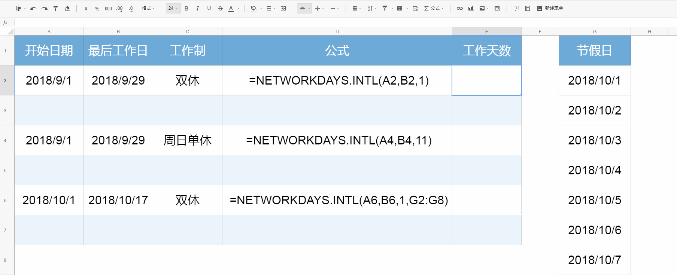The height and width of the screenshot is (275, 677).
Task: Open the font size 24 dropdown
Action: pyautogui.click(x=173, y=8)
